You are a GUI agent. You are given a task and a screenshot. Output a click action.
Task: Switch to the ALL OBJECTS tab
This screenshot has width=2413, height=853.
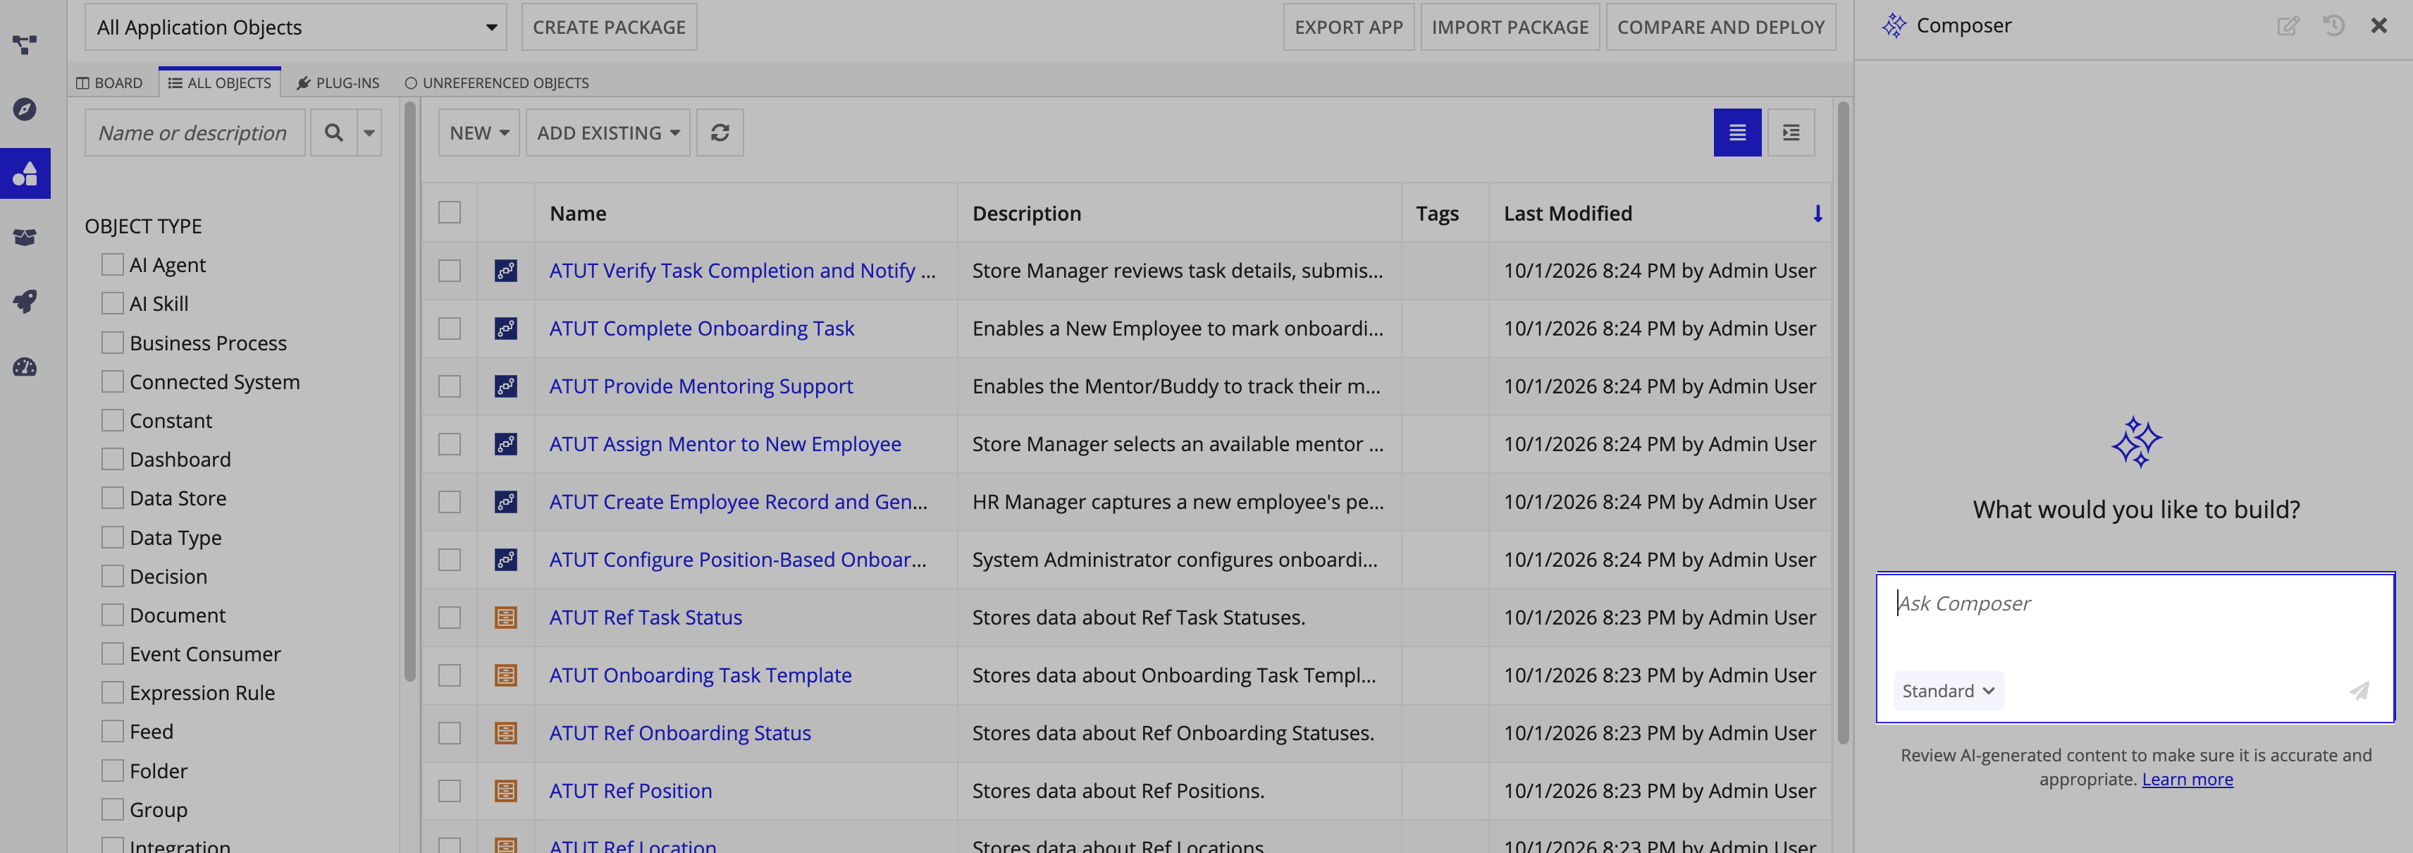click(220, 83)
